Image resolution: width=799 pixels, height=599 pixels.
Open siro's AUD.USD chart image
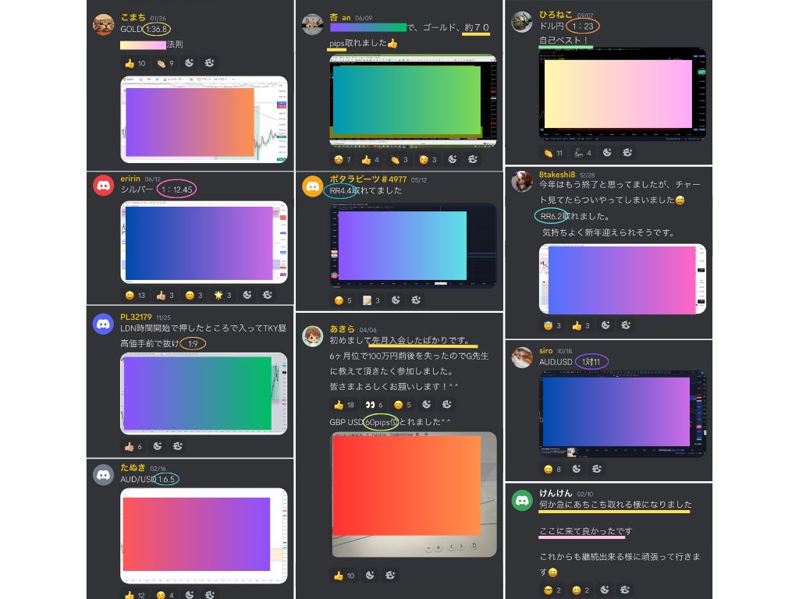622,413
